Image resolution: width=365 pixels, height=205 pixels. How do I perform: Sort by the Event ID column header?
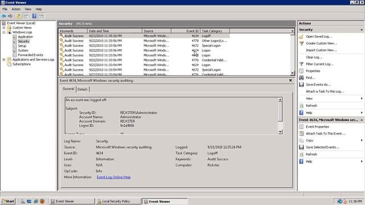[x=185, y=31]
